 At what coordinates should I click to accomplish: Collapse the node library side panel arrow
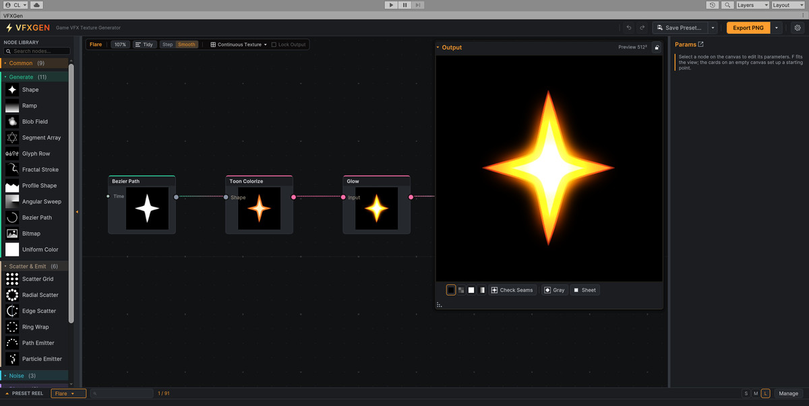77,212
